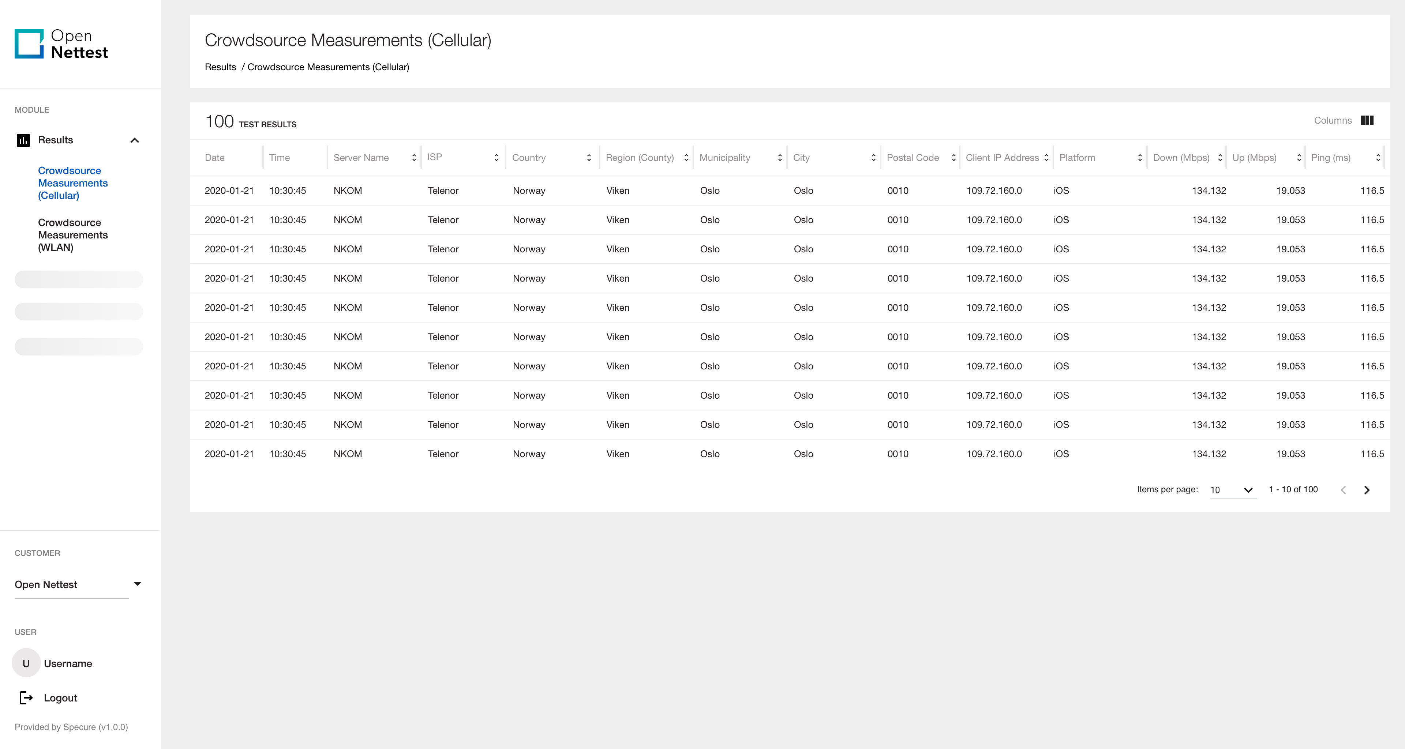
Task: Toggle sort on Ping (ms) column
Action: (1378, 158)
